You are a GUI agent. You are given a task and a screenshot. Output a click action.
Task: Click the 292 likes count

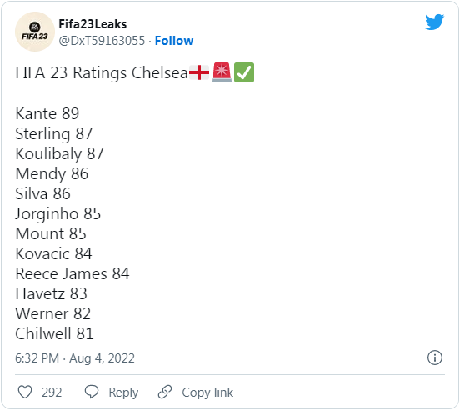52,392
